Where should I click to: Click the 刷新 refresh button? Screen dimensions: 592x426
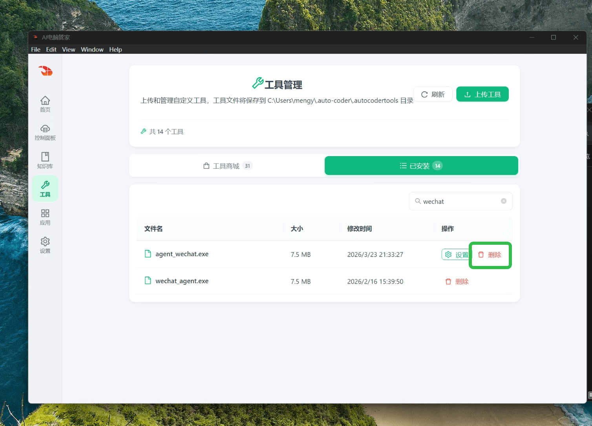coord(433,94)
